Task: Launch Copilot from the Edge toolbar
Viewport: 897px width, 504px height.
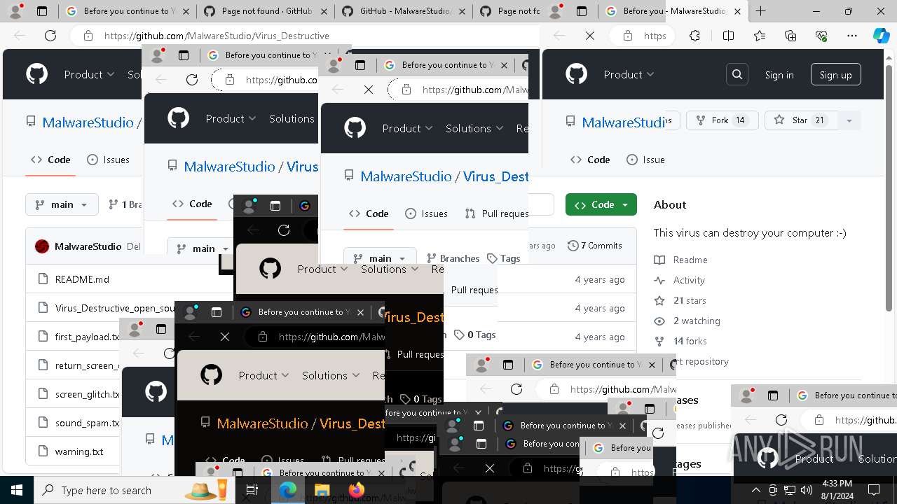Action: pyautogui.click(x=881, y=36)
